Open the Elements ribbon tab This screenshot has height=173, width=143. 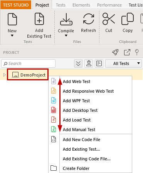pyautogui.click(x=81, y=5)
